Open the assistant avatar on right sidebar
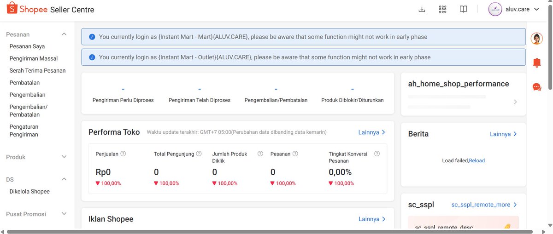Viewport: 553px width, 234px height. (x=536, y=39)
